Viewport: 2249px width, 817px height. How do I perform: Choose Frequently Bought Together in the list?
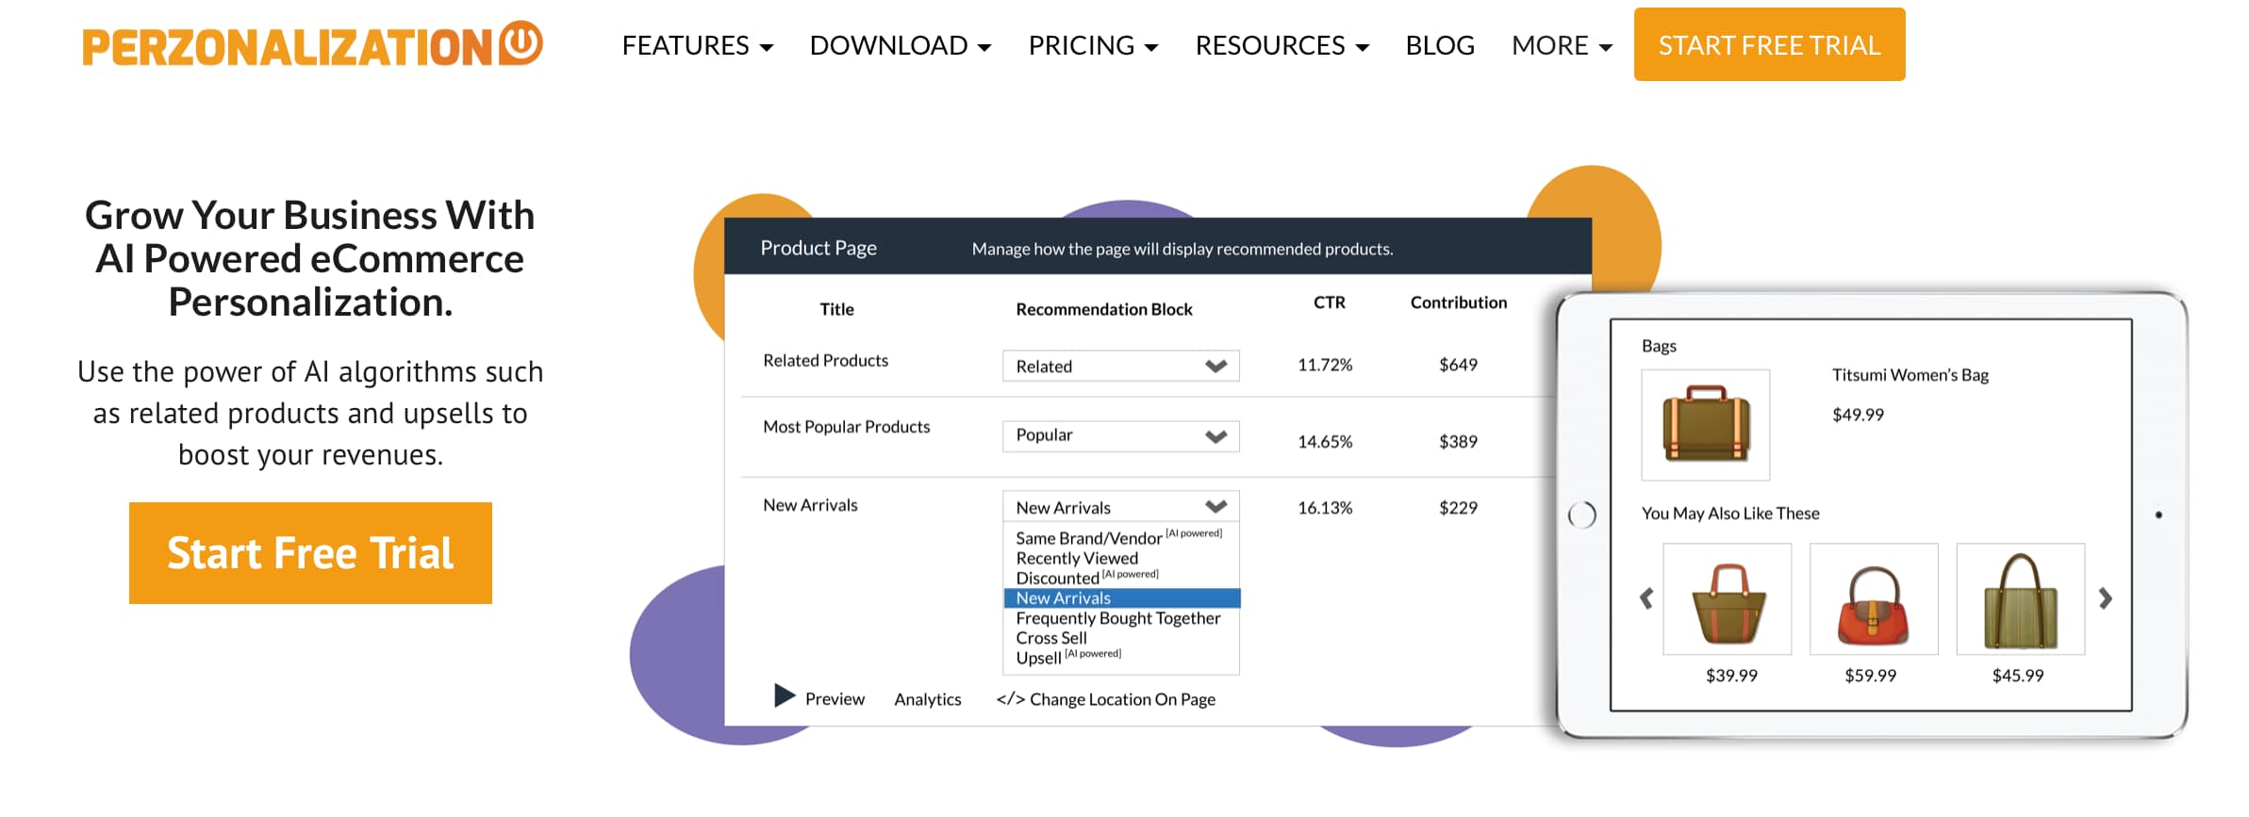tap(1117, 618)
